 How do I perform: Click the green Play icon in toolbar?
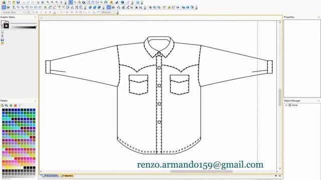point(170,7)
